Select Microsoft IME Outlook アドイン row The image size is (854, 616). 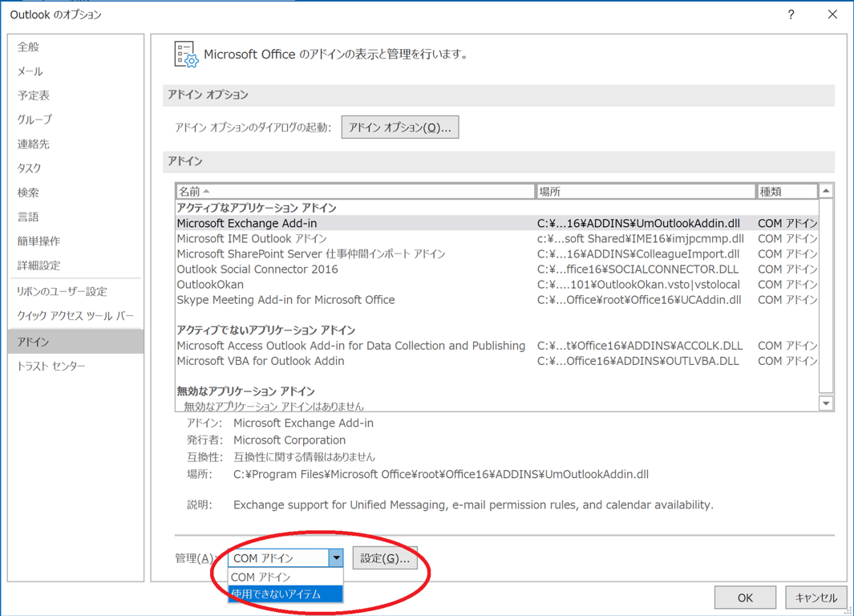[x=496, y=238]
